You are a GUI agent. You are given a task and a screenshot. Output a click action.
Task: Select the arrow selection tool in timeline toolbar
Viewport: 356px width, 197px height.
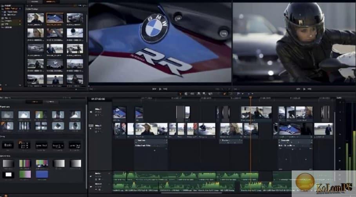(x=180, y=93)
